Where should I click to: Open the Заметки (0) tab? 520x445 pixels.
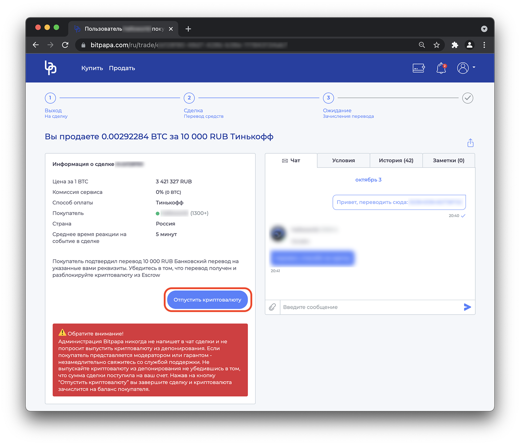[449, 161]
